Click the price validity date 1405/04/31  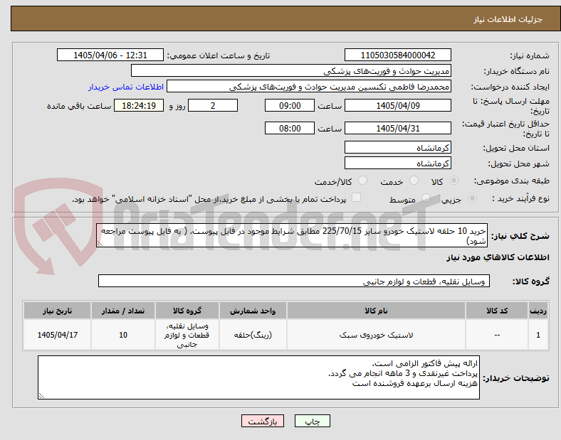tap(397, 128)
